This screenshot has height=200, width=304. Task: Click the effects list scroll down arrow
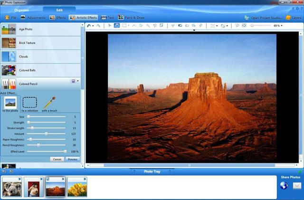point(83,166)
